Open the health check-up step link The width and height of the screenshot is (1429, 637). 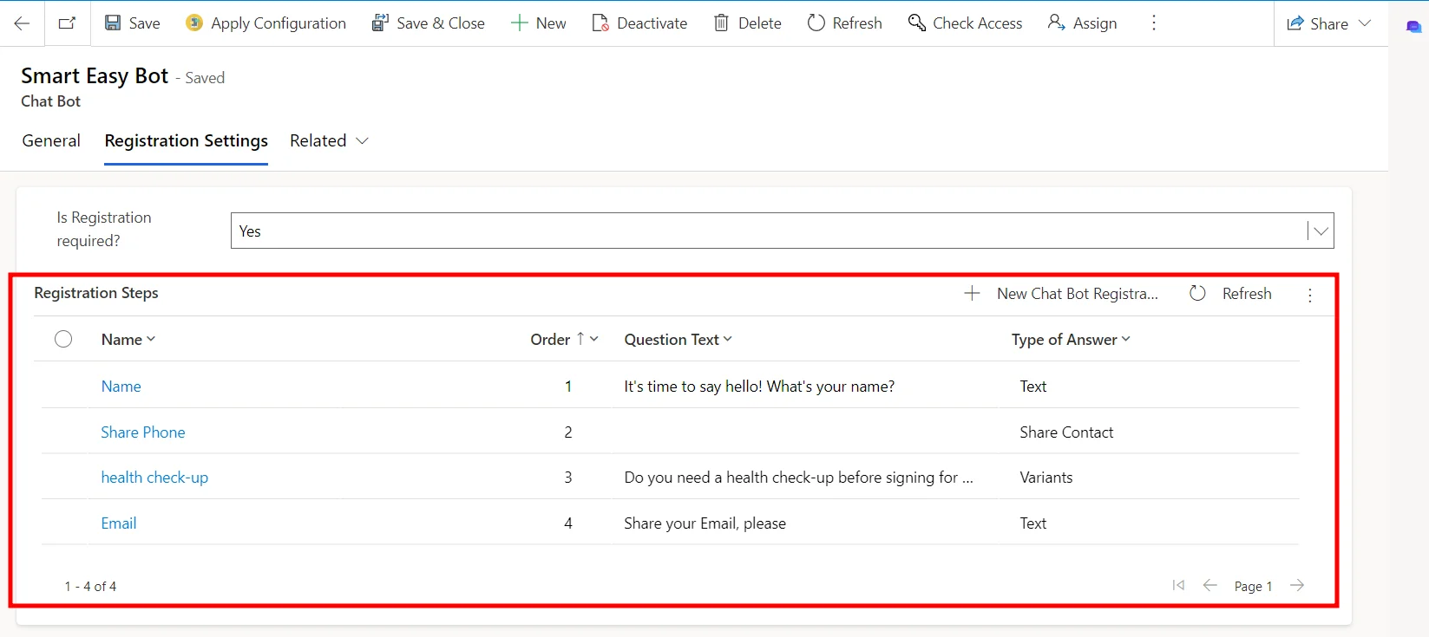(154, 478)
